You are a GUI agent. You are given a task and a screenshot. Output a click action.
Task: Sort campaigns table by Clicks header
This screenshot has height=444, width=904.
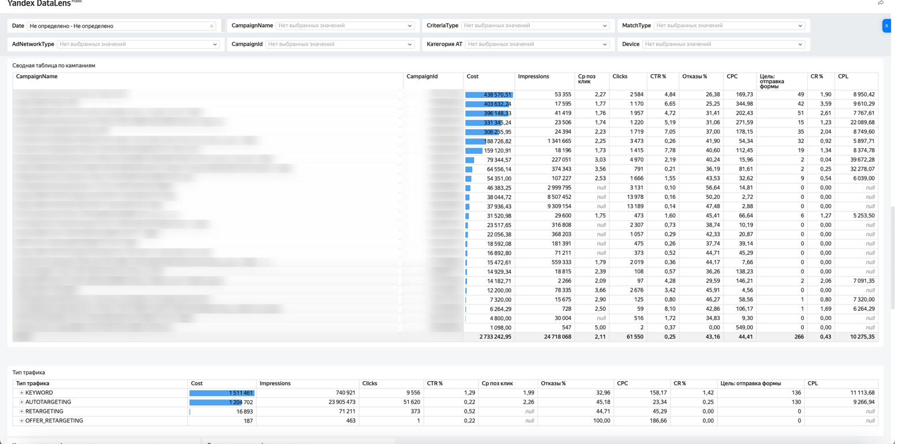click(x=620, y=77)
